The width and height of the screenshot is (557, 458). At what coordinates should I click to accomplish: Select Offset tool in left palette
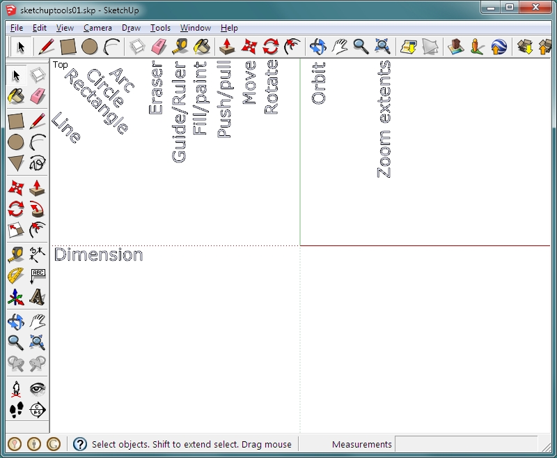38,231
